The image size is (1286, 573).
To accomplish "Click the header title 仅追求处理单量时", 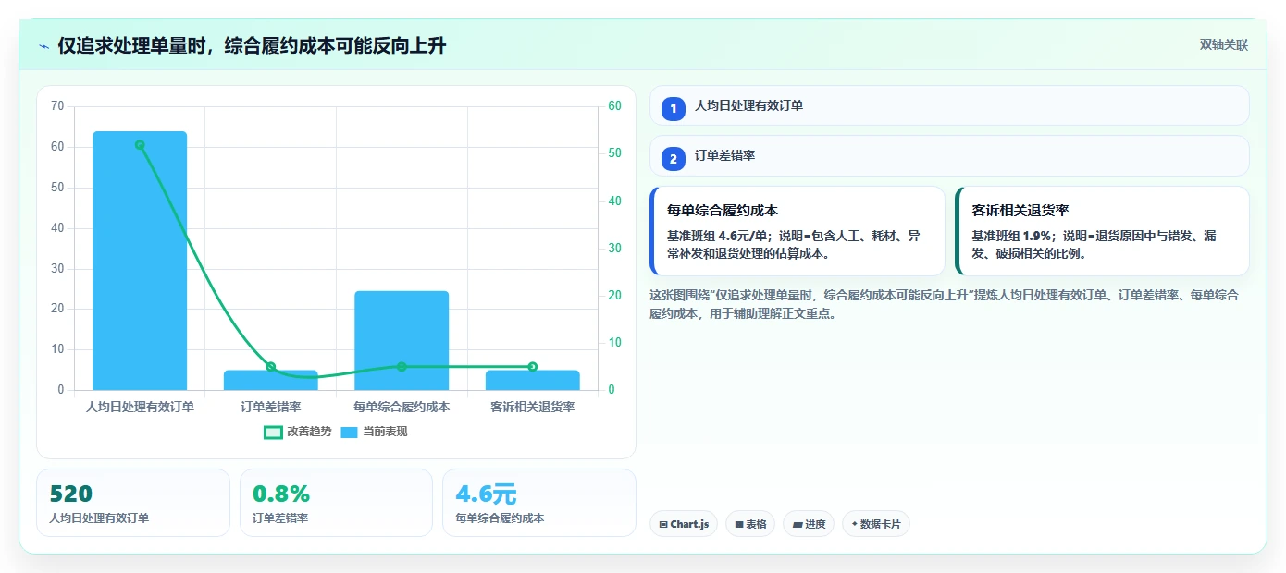I will (x=252, y=45).
